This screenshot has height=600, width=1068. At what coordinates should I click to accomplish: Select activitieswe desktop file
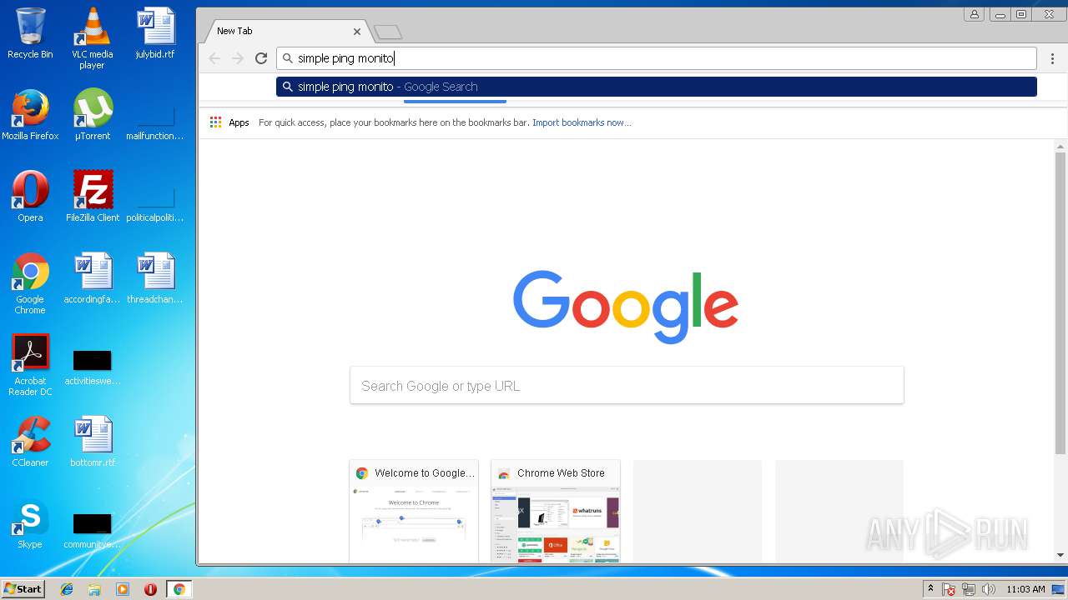tap(92, 367)
